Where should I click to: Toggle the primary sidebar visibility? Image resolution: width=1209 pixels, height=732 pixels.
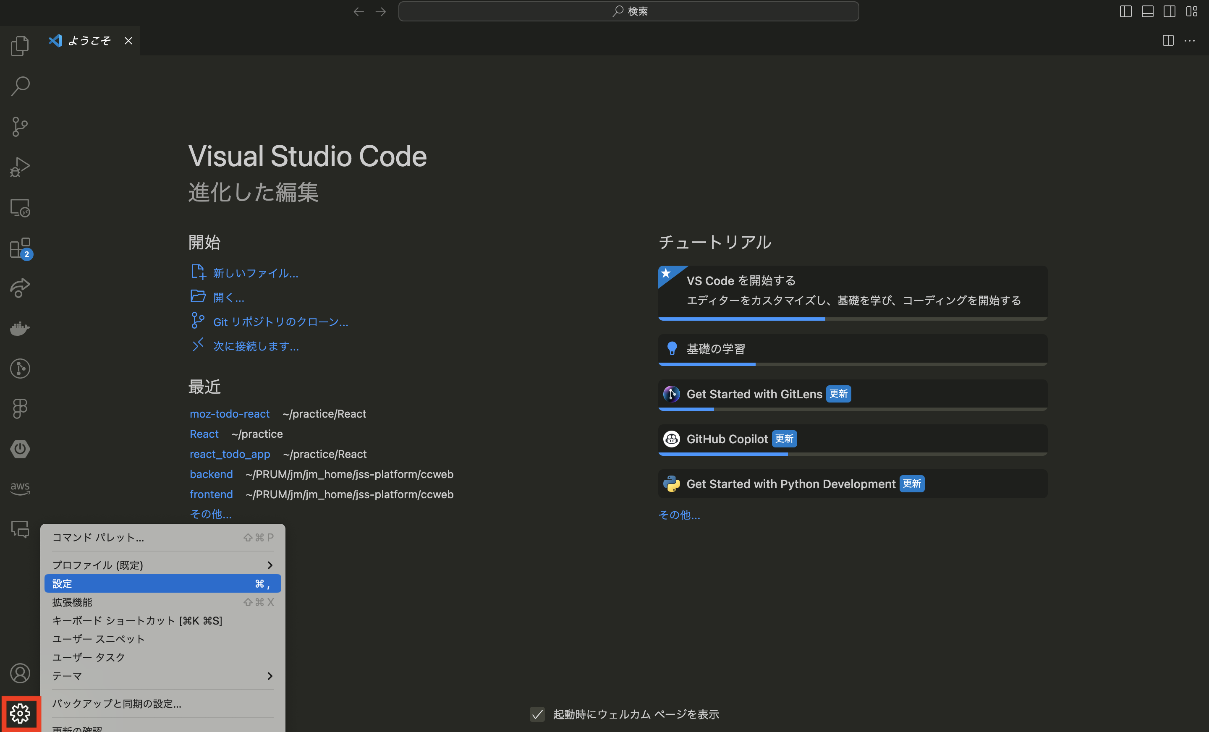(1125, 12)
